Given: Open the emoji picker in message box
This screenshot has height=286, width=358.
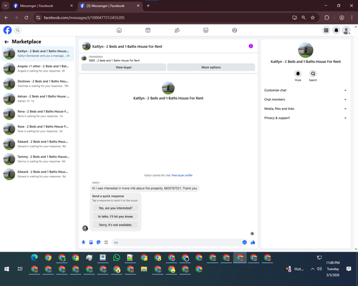Looking at the screenshot, I should coord(244,242).
